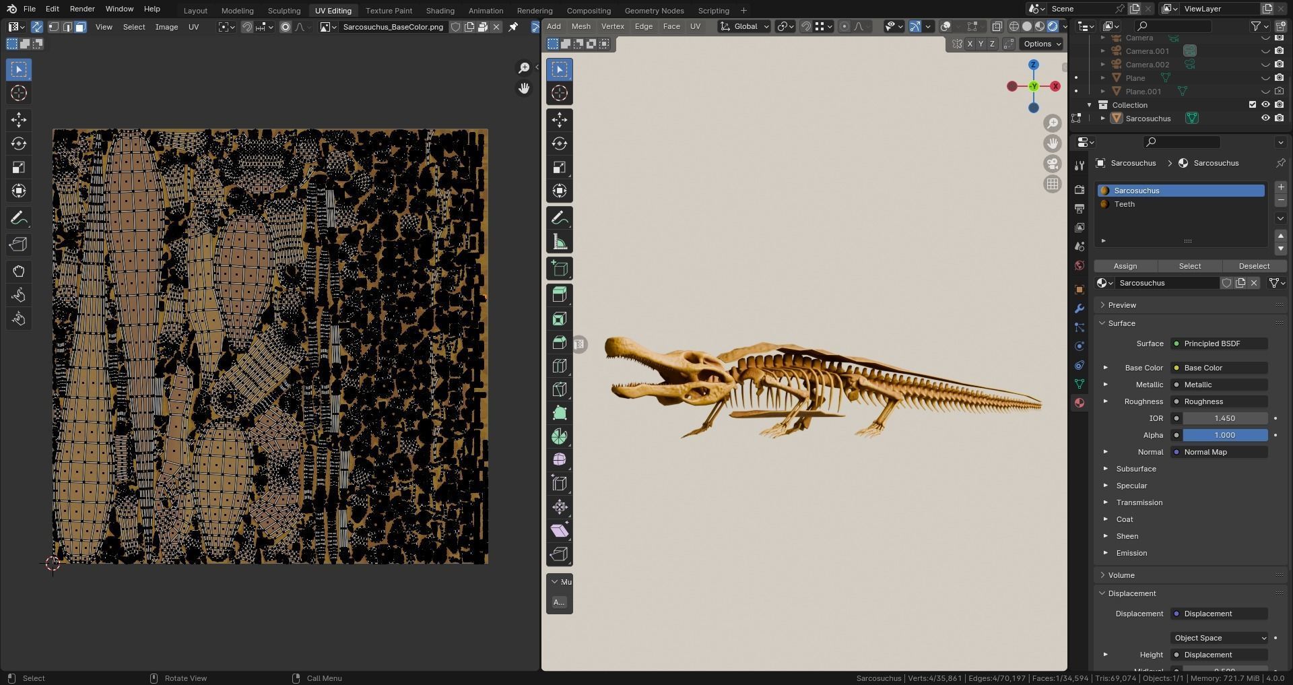Switch to the Texture Paint workspace tab
This screenshot has height=685, width=1293.
click(389, 11)
